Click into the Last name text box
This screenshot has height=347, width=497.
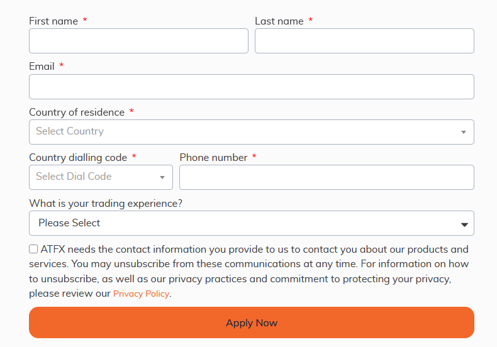point(364,41)
